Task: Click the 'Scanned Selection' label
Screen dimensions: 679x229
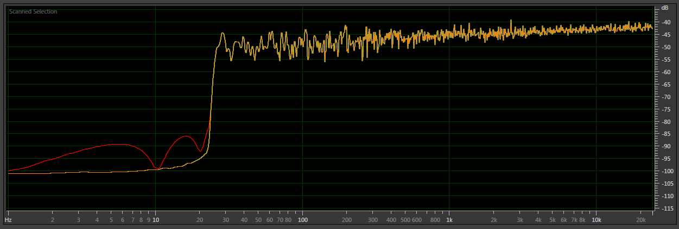Action: [x=33, y=11]
